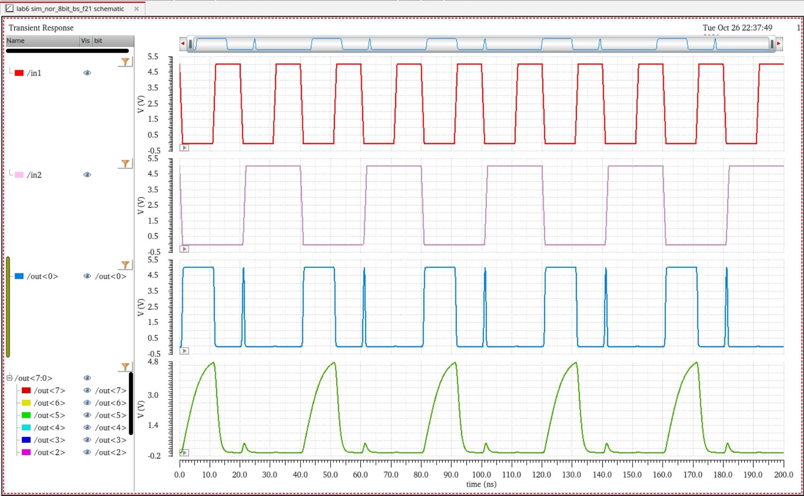The width and height of the screenshot is (804, 496).
Task: Click the filter funnel icon above /out<0>
Action: tap(125, 265)
